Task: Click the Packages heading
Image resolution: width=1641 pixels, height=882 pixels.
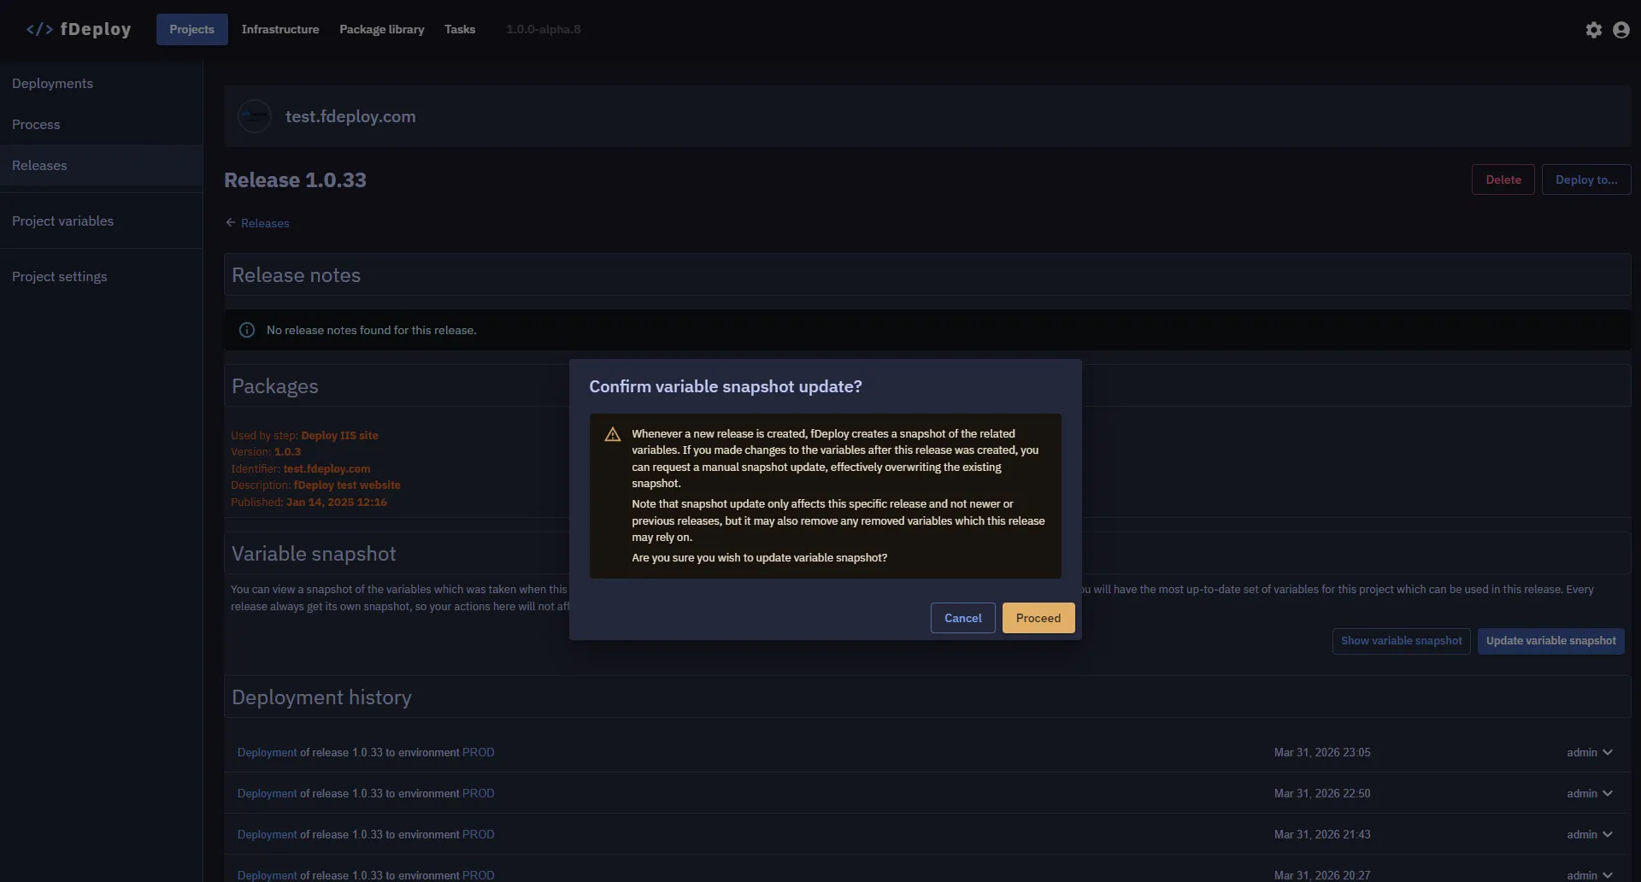Action: click(x=275, y=387)
